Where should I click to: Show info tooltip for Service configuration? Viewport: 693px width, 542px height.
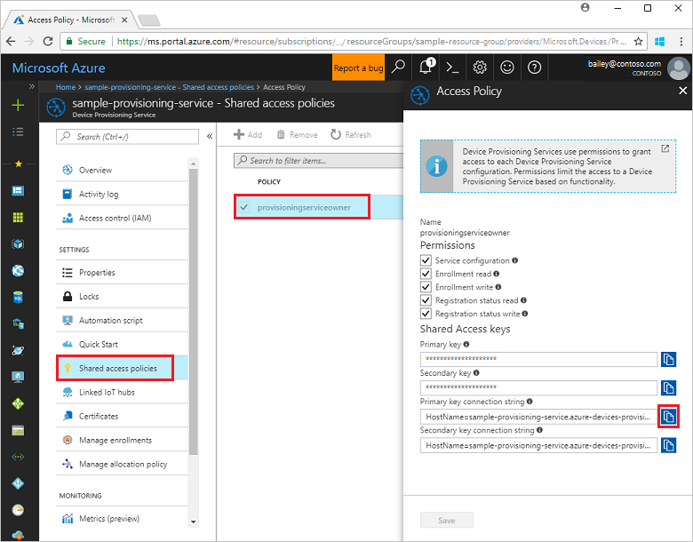click(x=515, y=260)
